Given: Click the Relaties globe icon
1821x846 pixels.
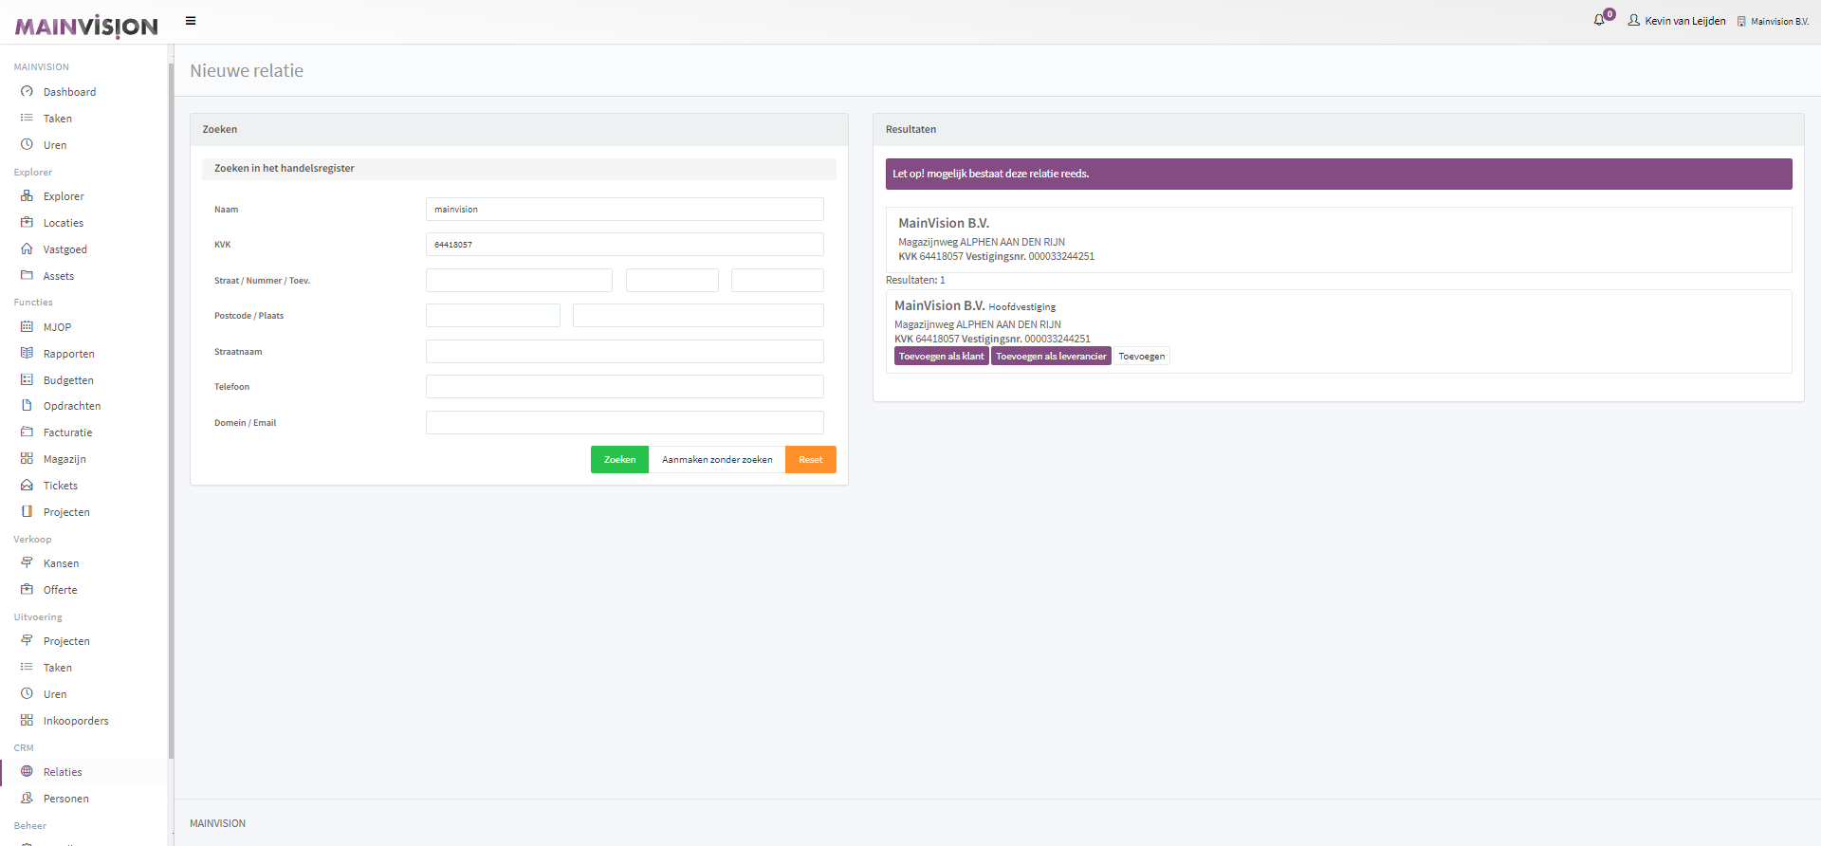Looking at the screenshot, I should (x=27, y=772).
